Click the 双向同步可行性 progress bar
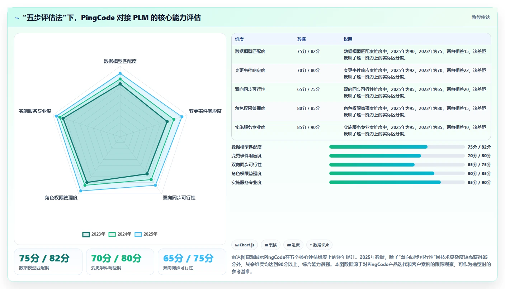505x289 pixels. [x=397, y=165]
